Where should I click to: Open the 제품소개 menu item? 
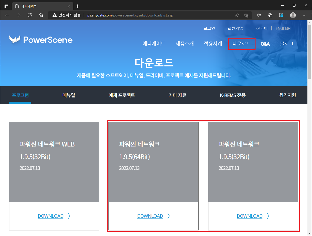(x=185, y=44)
